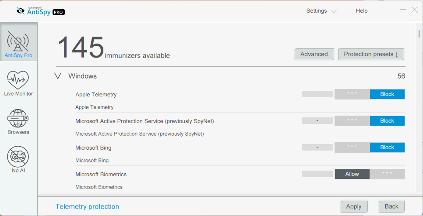Select the dash option for Apple Telemetry

coord(317,94)
